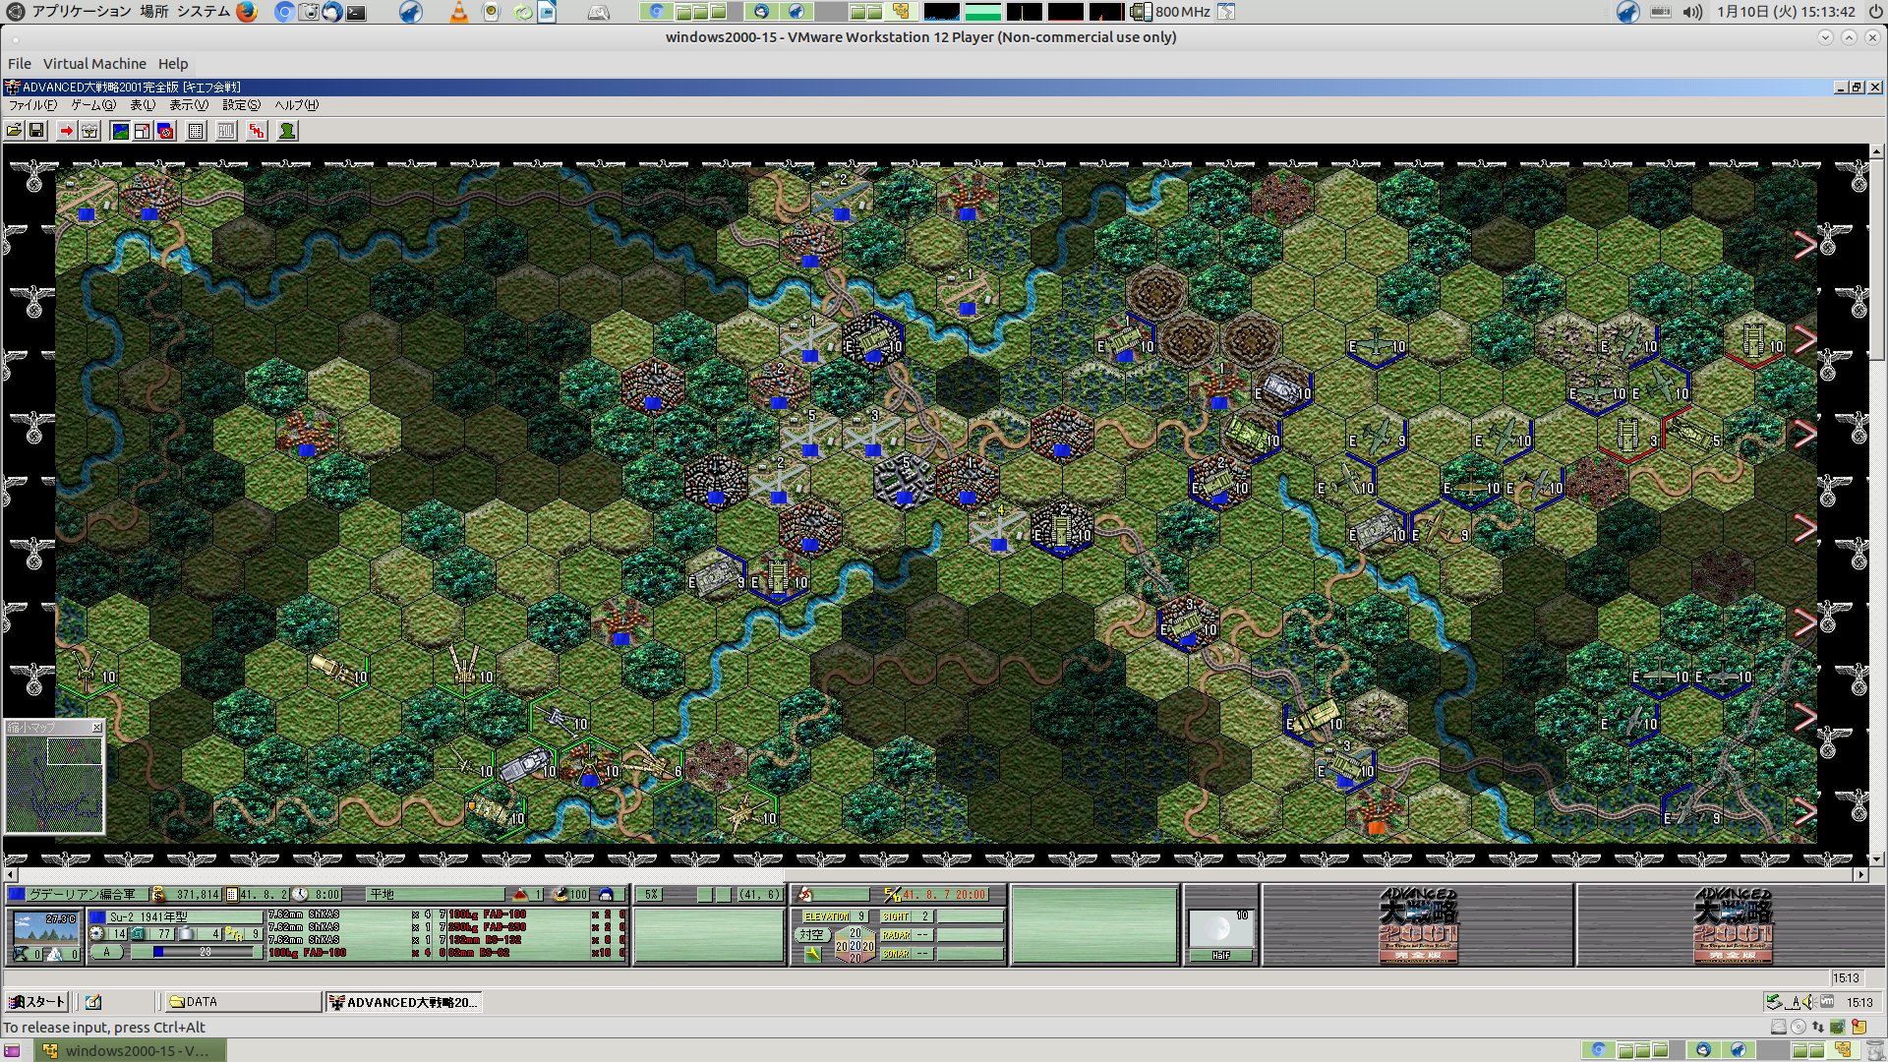The height and width of the screenshot is (1062, 1888).
Task: Click the quick launch icon beside Start
Action: point(93,1002)
